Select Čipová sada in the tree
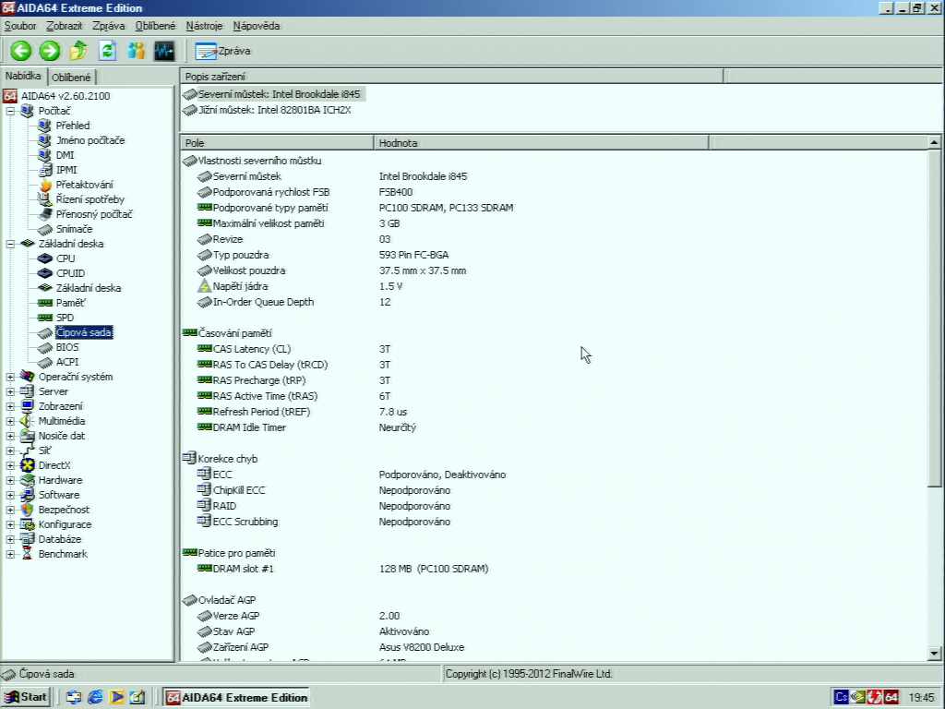 pyautogui.click(x=84, y=332)
